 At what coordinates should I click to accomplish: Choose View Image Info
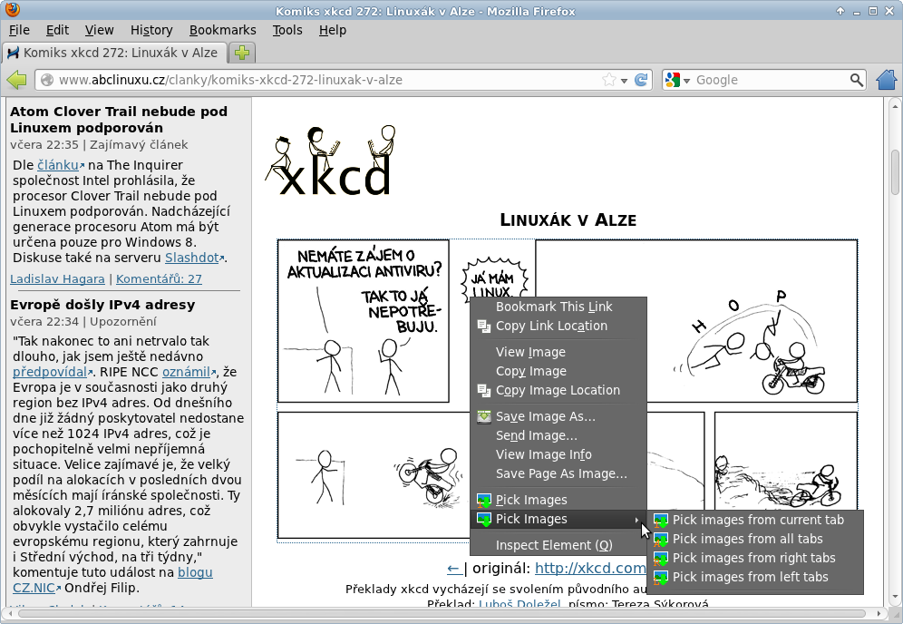[x=558, y=454]
